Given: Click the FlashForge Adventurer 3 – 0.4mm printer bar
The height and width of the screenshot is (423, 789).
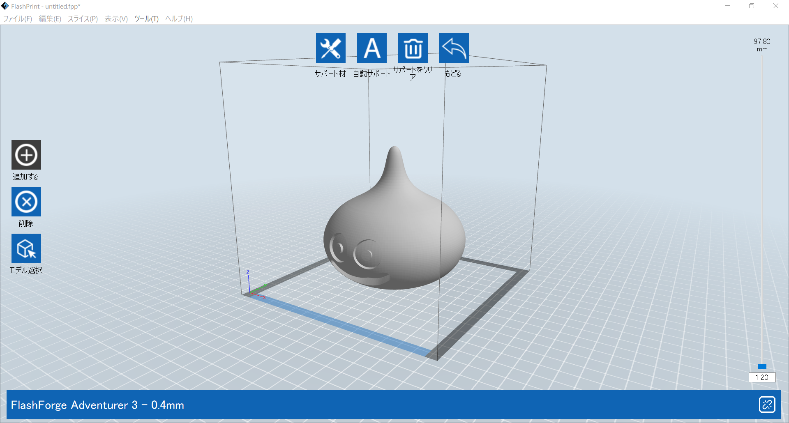Looking at the screenshot, I should pos(394,405).
